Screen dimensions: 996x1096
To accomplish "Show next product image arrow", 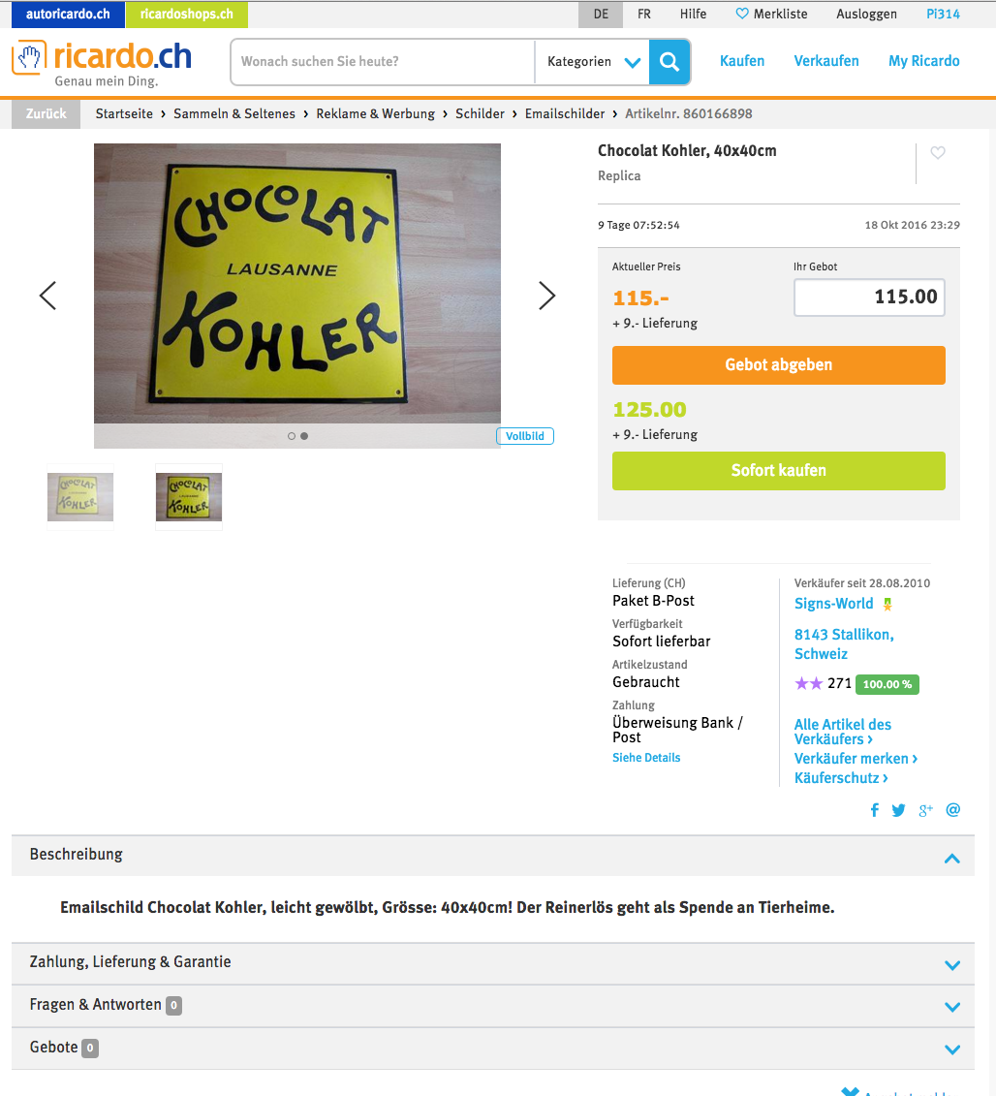I will point(546,296).
